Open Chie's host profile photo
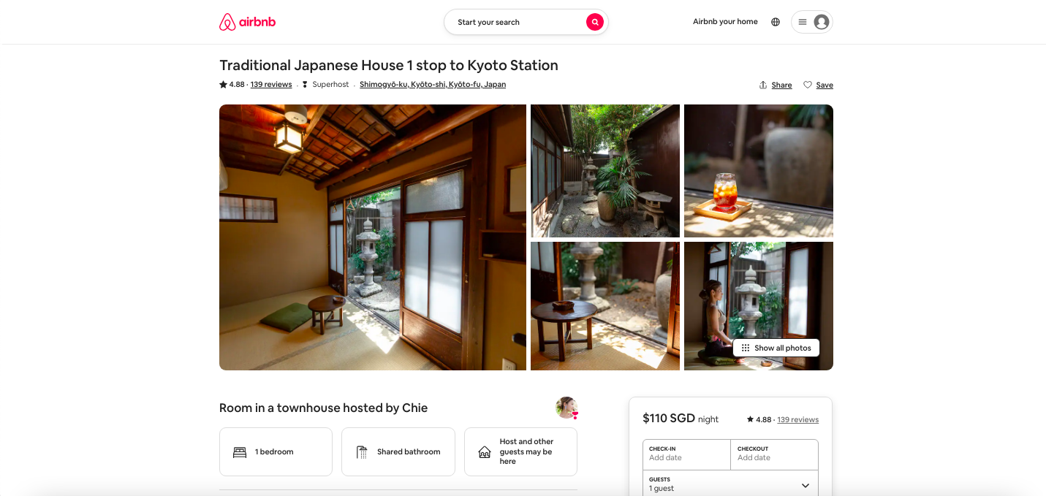Screen dimensions: 1046x496 tap(566, 408)
